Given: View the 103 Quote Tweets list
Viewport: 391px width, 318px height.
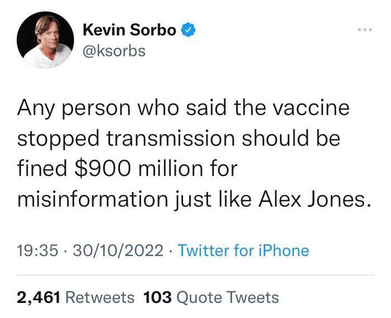Looking at the screenshot, I should point(211,297).
